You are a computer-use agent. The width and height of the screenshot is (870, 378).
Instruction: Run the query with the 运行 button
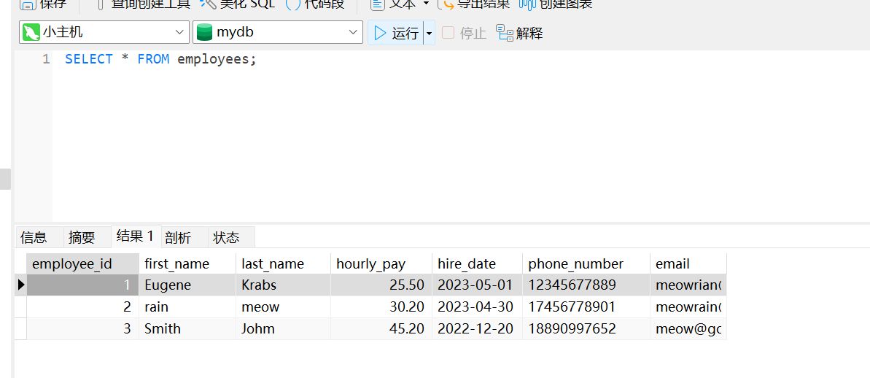[x=396, y=33]
